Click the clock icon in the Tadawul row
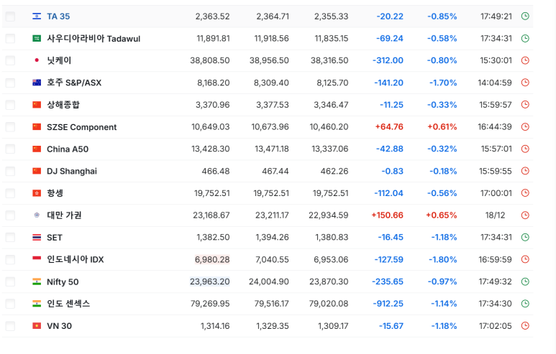 525,38
